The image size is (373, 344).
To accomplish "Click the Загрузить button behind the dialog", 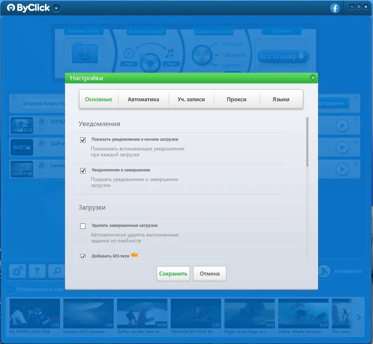I will click(333, 103).
